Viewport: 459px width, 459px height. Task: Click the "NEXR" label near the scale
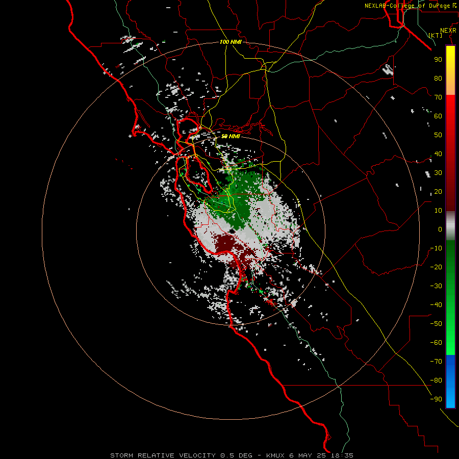click(x=448, y=31)
